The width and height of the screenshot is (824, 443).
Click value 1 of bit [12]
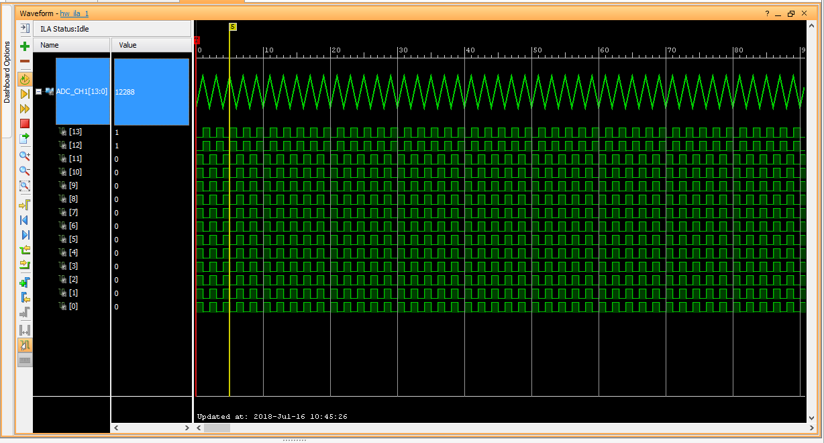click(x=117, y=146)
